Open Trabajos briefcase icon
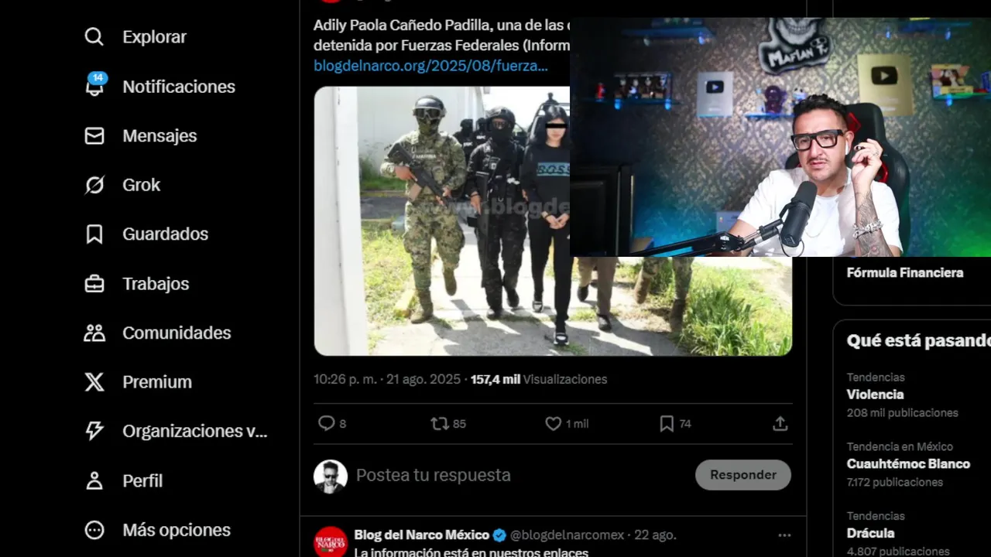Image resolution: width=991 pixels, height=557 pixels. pos(94,284)
